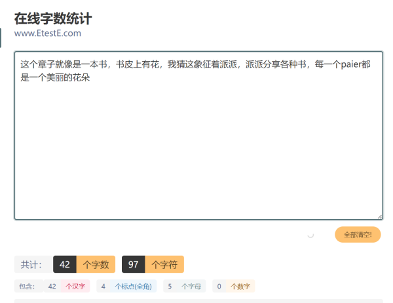The height and width of the screenshot is (303, 393).
Task: Click the textarea resize handle corner
Action: click(380, 217)
